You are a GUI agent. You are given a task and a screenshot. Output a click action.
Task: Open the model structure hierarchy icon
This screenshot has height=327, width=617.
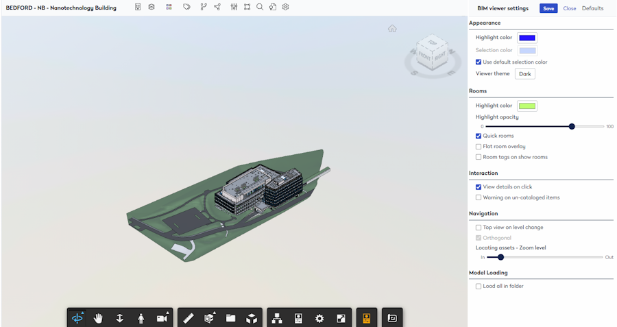pyautogui.click(x=277, y=318)
